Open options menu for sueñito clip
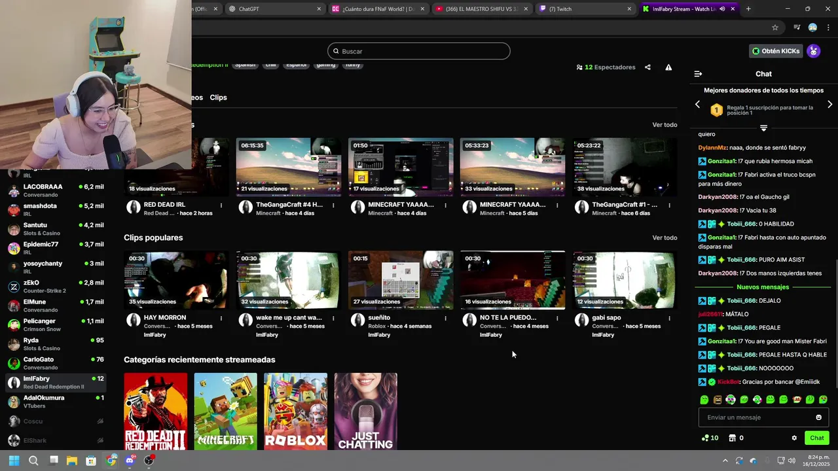838x471 pixels. (445, 319)
